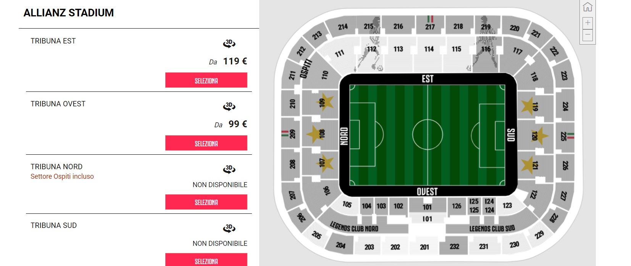
Task: Reset stadium map with home icon
Action: pos(587,7)
